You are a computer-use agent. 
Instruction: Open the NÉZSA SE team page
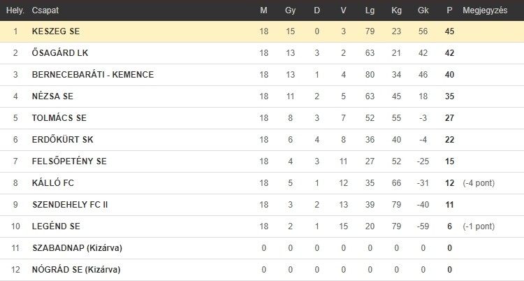(52, 96)
